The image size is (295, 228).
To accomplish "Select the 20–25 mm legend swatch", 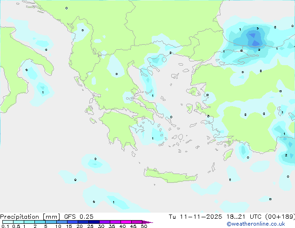I will tap(83, 222).
